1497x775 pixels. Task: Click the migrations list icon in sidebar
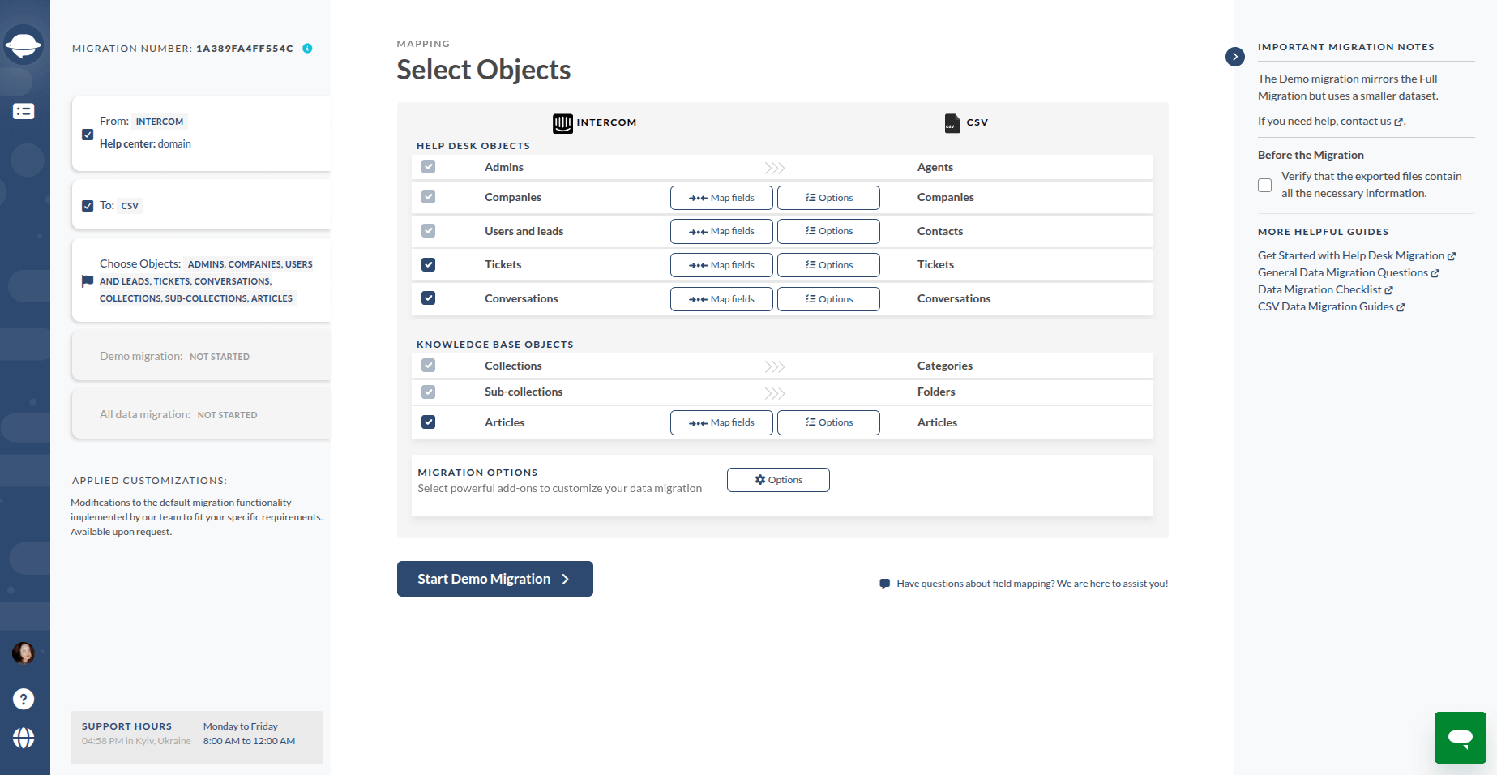24,111
